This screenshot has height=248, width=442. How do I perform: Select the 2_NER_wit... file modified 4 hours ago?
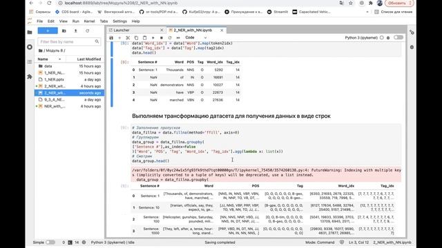(69, 86)
